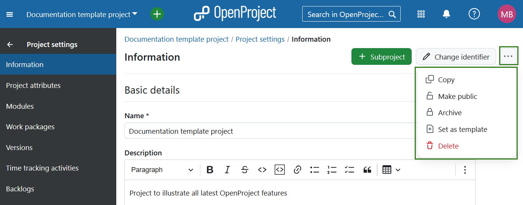Open the notification bell
Image resolution: width=523 pixels, height=205 pixels.
click(447, 14)
